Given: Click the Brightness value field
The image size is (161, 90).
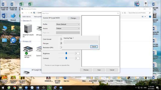Looking at the screenshot, I should coord(77,53).
